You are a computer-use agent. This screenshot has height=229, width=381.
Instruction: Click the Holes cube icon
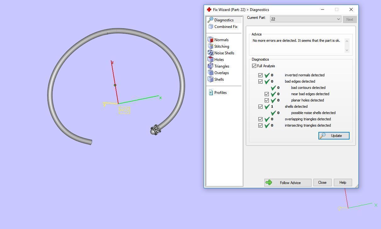coord(210,60)
